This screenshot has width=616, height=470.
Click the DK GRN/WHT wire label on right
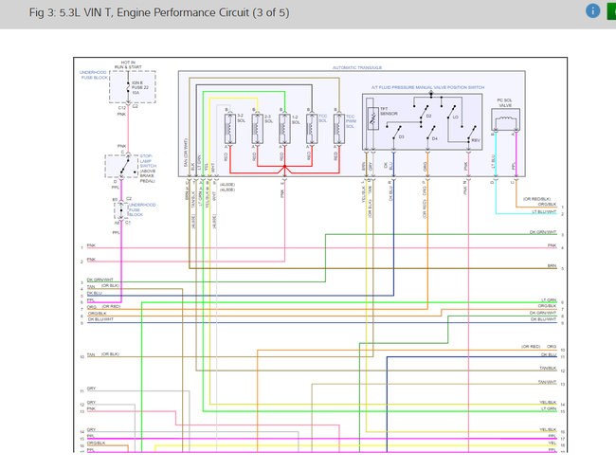542,231
